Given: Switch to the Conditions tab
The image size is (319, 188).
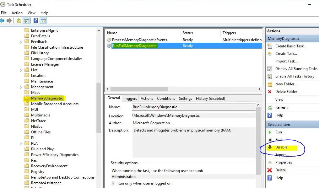Looking at the screenshot, I should pos(166,99).
